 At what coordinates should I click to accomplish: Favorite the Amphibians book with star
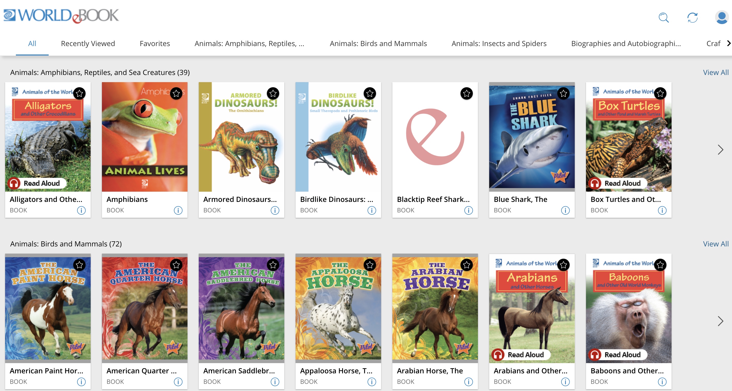click(x=176, y=93)
